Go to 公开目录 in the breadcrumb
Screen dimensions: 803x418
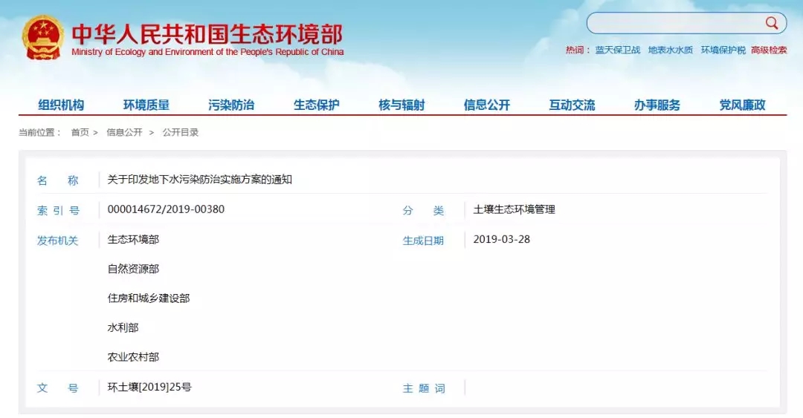[180, 132]
